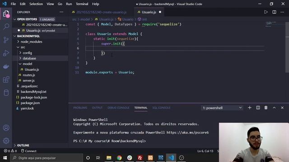Open the database (SQLTools) view
This screenshot has width=289, height=162.
(x=6, y=93)
